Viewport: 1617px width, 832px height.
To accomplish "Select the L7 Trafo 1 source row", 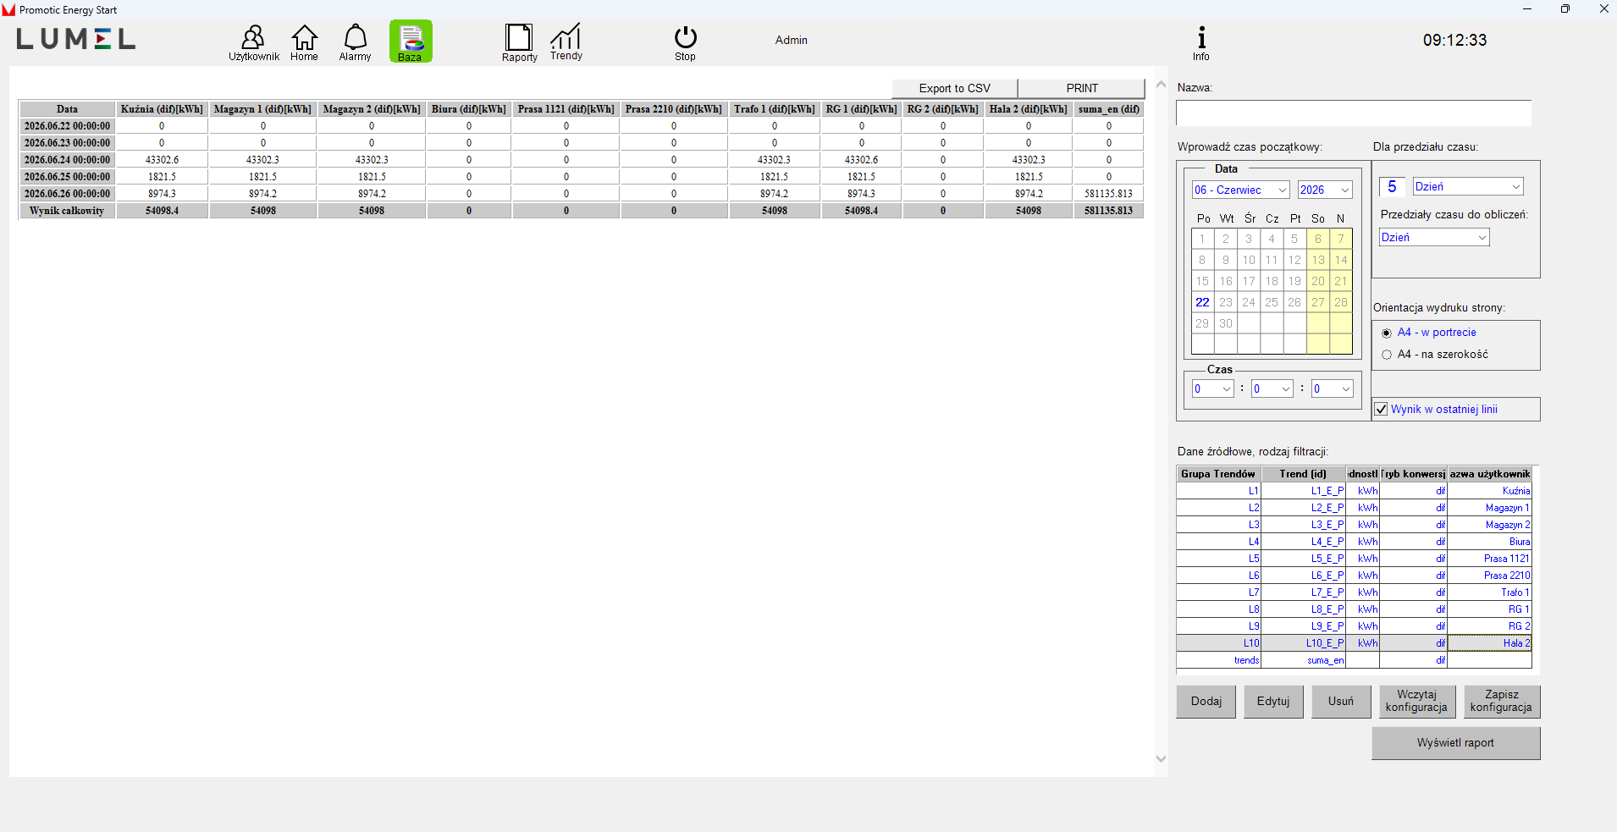I will pyautogui.click(x=1354, y=592).
